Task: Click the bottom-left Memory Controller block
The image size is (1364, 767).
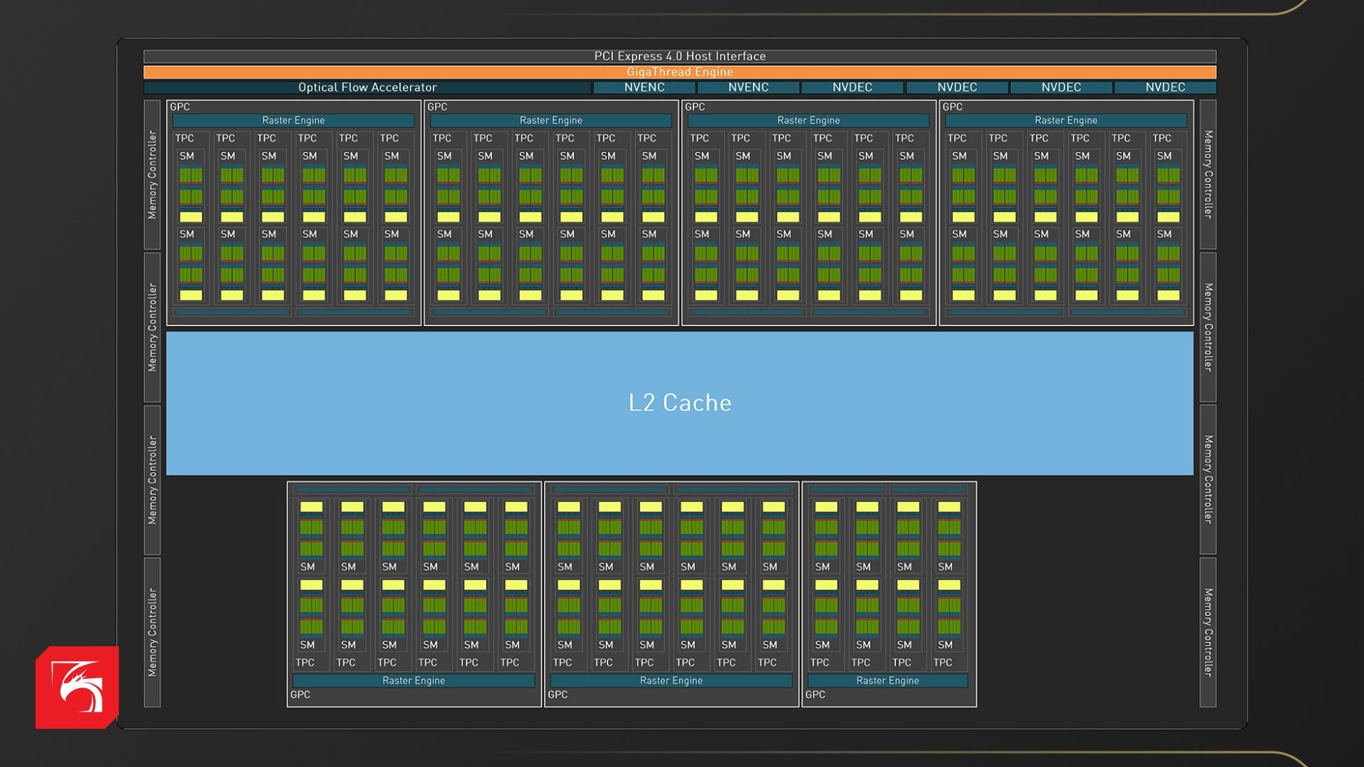Action: (x=152, y=632)
